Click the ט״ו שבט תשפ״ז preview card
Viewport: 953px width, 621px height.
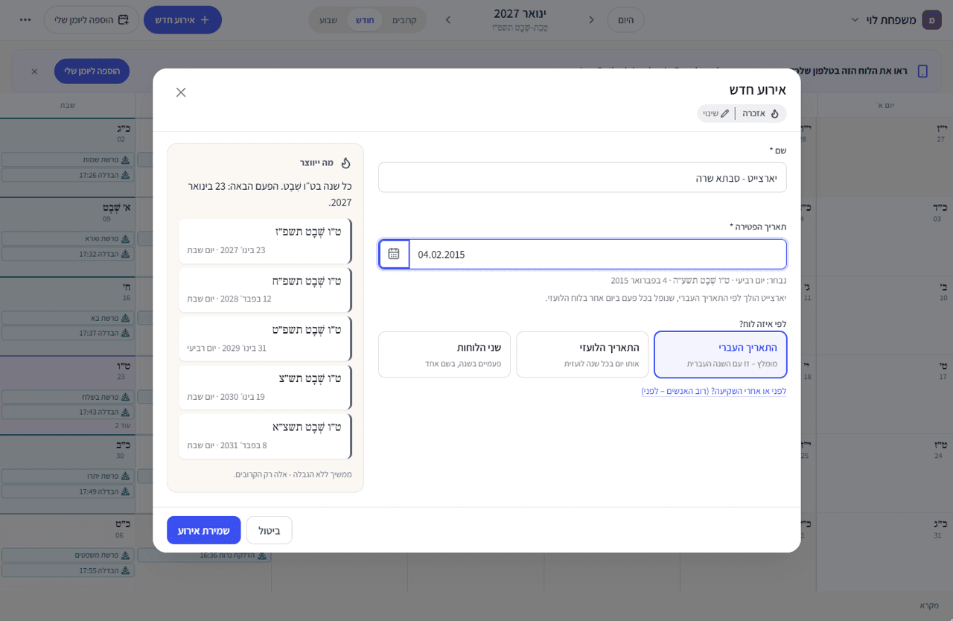(265, 241)
